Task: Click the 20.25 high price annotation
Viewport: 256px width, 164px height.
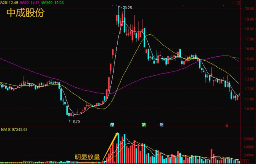Action: pos(127,8)
